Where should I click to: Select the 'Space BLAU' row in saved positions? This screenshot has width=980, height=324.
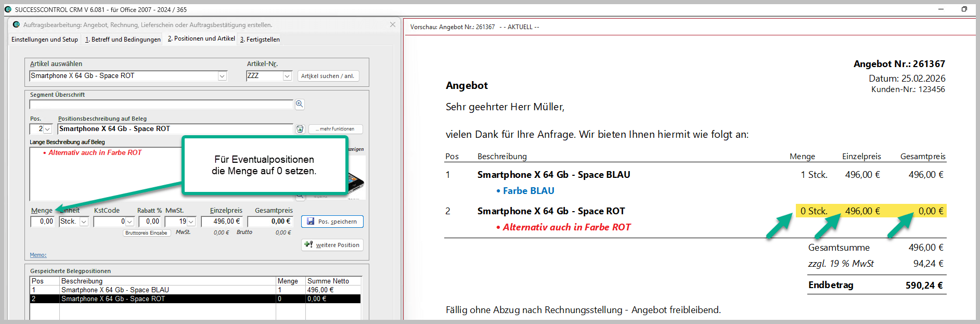coord(114,290)
